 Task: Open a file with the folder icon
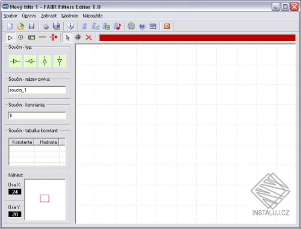[x=20, y=26]
